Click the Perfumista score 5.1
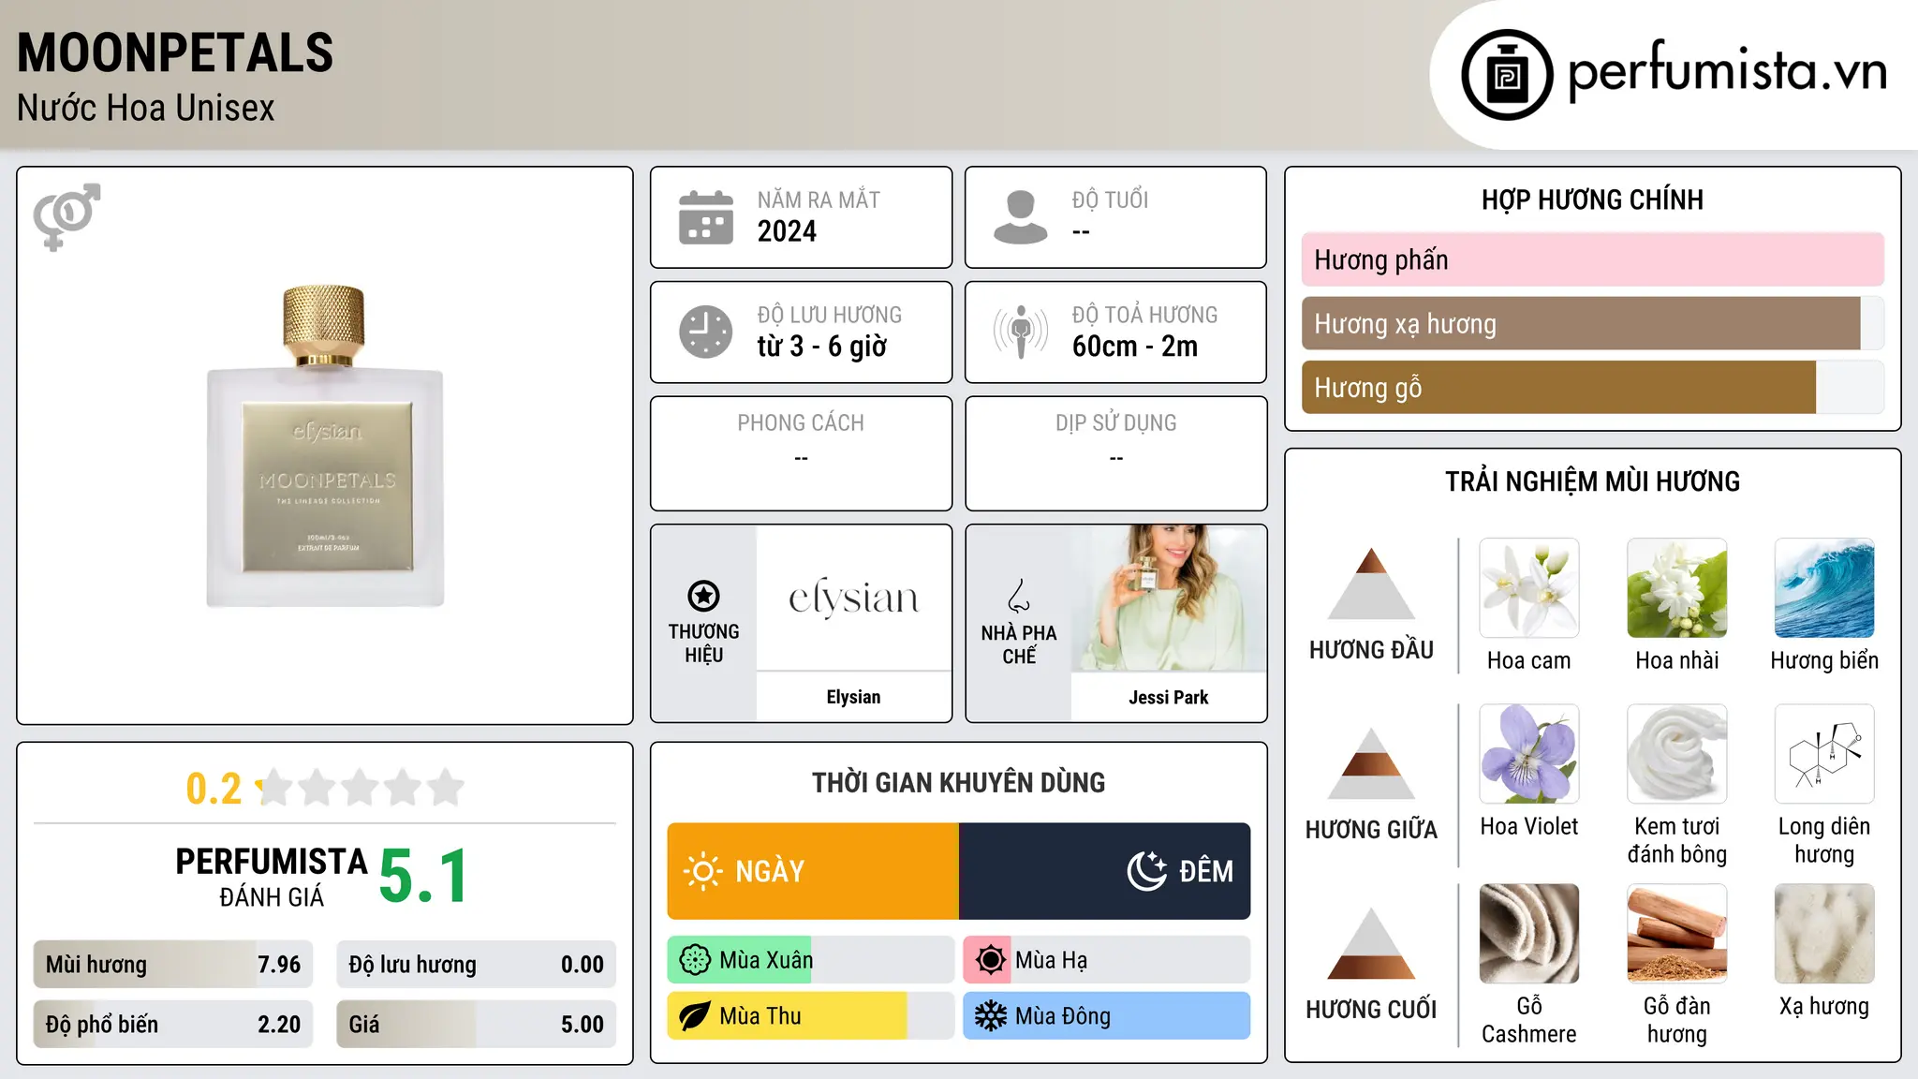The image size is (1918, 1079). pos(423,876)
